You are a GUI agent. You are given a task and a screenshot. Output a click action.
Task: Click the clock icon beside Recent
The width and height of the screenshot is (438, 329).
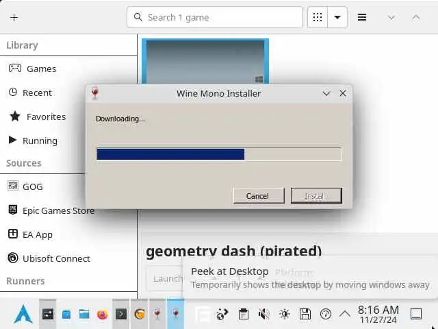13,92
